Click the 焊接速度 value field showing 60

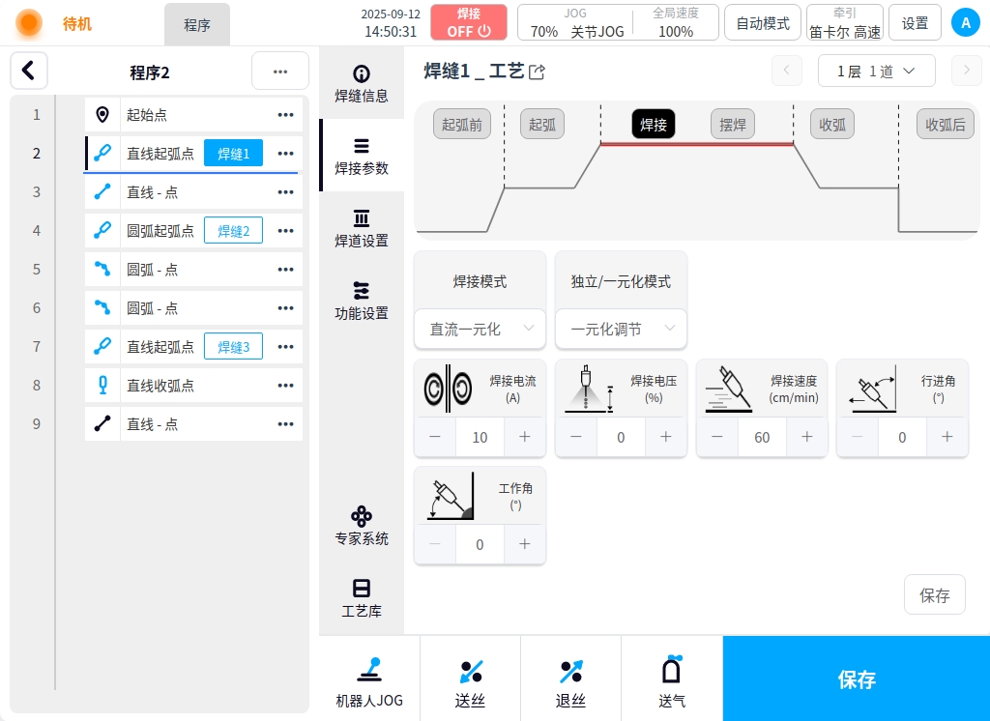click(x=762, y=437)
